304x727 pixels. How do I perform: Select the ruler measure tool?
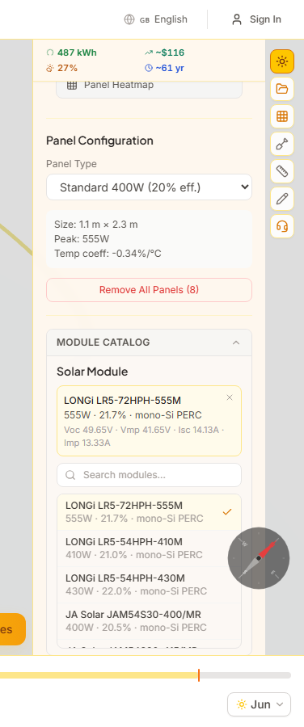[x=282, y=171]
